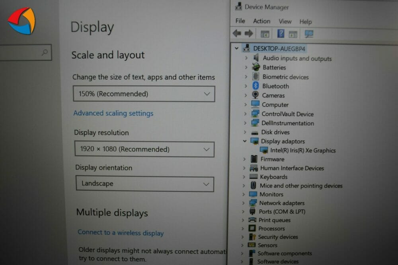Click the blue Help question mark toolbar icon
Viewport: 398px width, 265px height.
click(281, 33)
